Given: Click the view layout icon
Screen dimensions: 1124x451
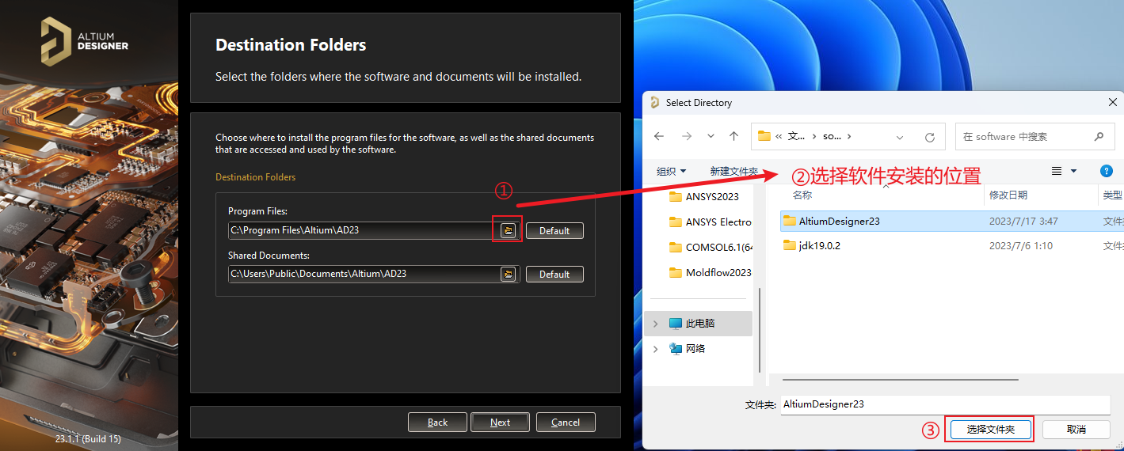Looking at the screenshot, I should [1056, 171].
